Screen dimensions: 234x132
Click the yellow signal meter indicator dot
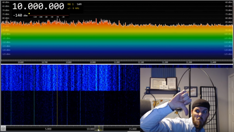[29, 13]
